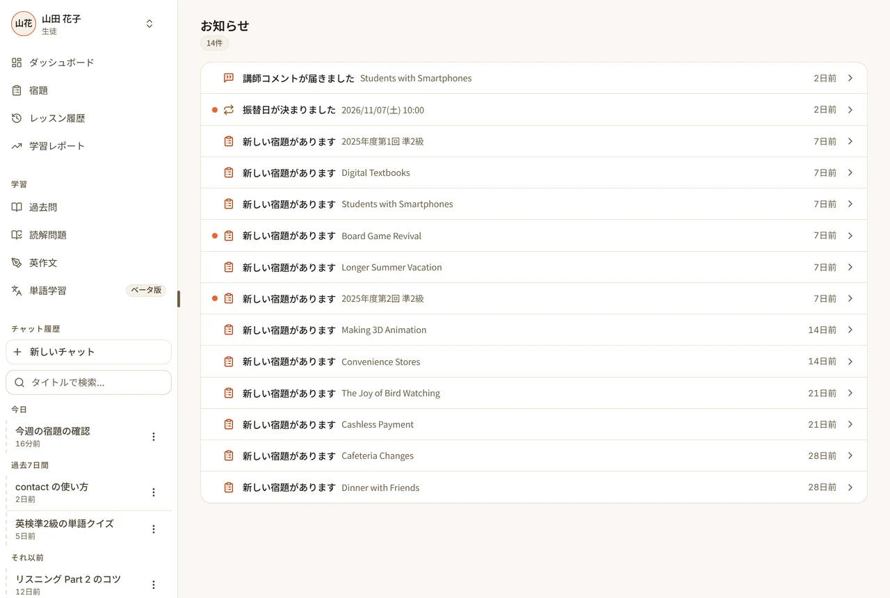Click the search magnifier icon in chat history

click(19, 382)
